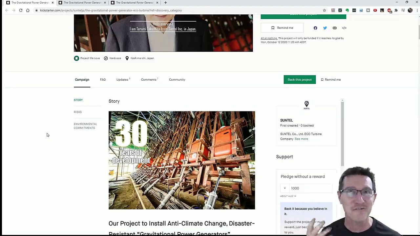Click Remind me next to Back this project
The height and width of the screenshot is (236, 420).
[331, 80]
